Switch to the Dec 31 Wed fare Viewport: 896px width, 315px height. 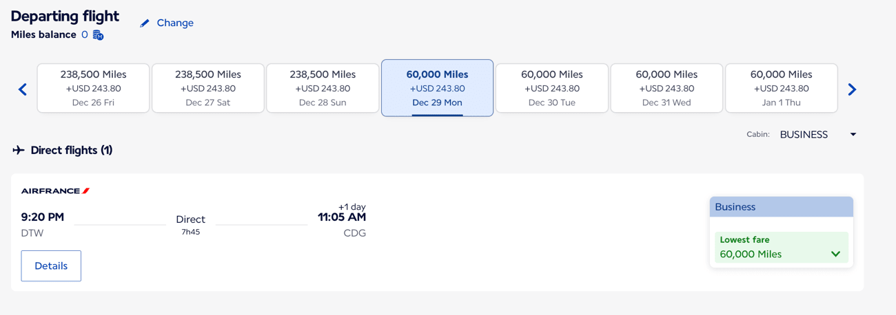666,88
